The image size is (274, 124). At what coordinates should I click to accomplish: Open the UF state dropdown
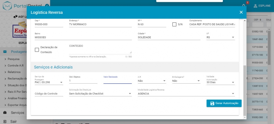pyautogui.click(x=233, y=37)
